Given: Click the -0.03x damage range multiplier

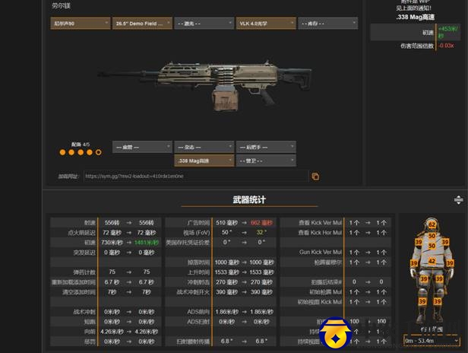Looking at the screenshot, I should [x=446, y=46].
